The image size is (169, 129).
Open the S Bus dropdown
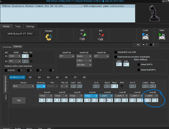[x=84, y=61]
